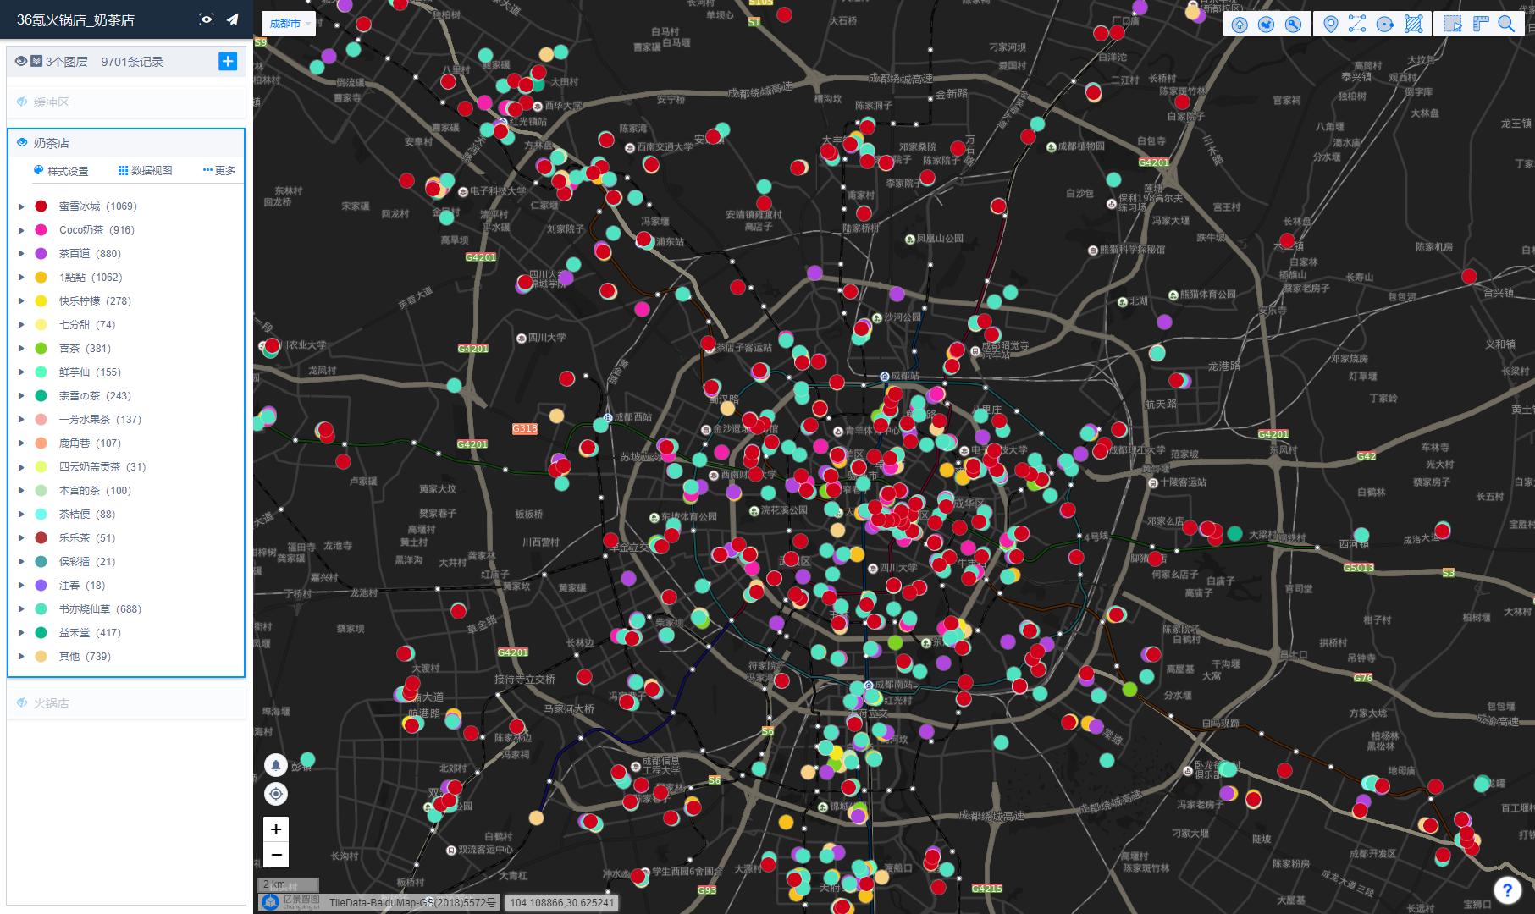
Task: Hide the 奶茶店 layer via eye icon
Action: (22, 143)
